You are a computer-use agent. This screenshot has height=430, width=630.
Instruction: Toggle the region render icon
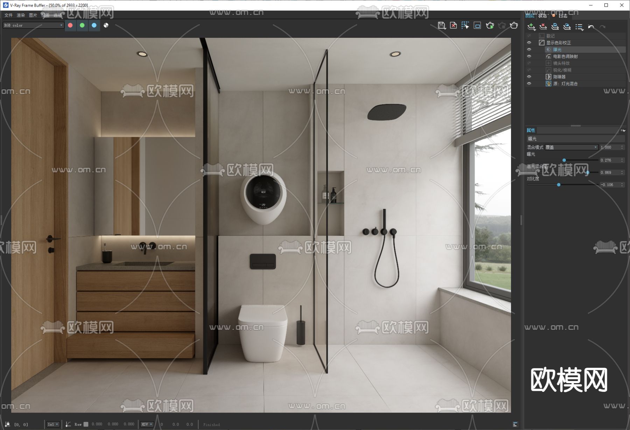pyautogui.click(x=477, y=25)
